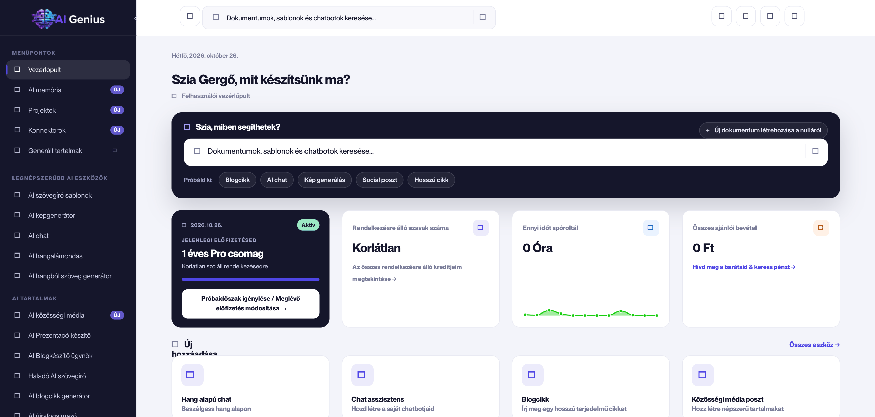Select the AI chat suggestion chip

click(x=277, y=180)
